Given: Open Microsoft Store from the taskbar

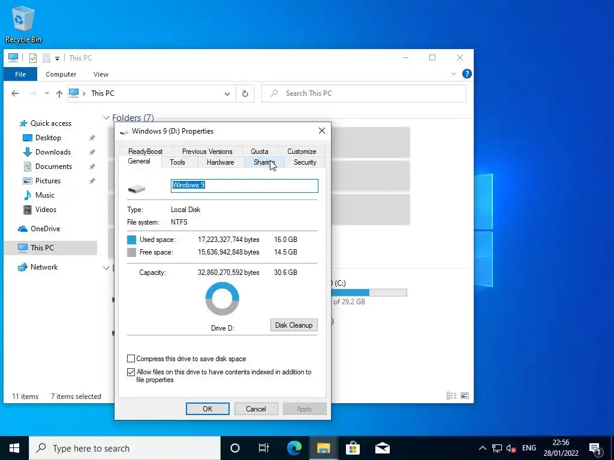Looking at the screenshot, I should point(353,448).
